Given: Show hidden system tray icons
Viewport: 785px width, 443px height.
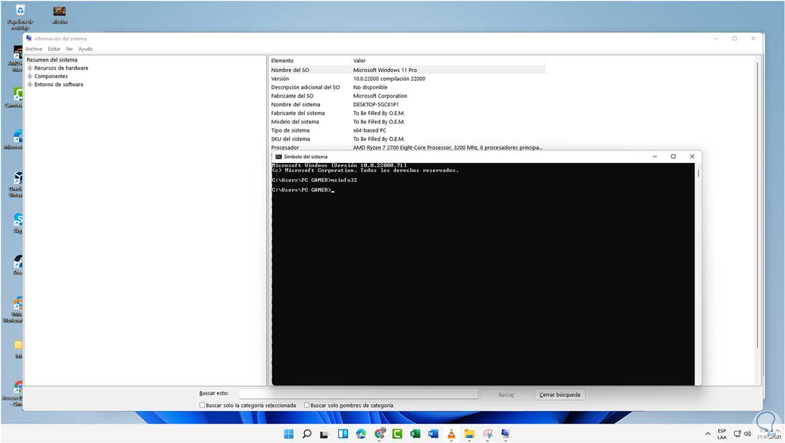Looking at the screenshot, I should [x=708, y=433].
